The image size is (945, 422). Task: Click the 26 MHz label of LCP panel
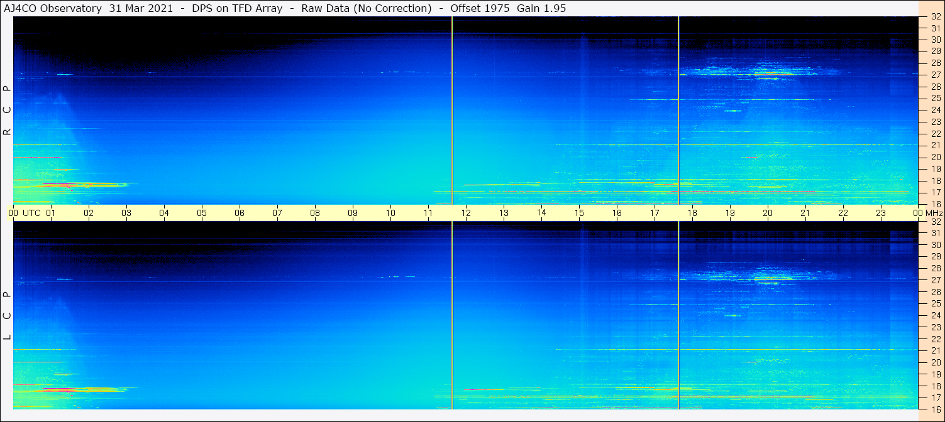coord(936,292)
